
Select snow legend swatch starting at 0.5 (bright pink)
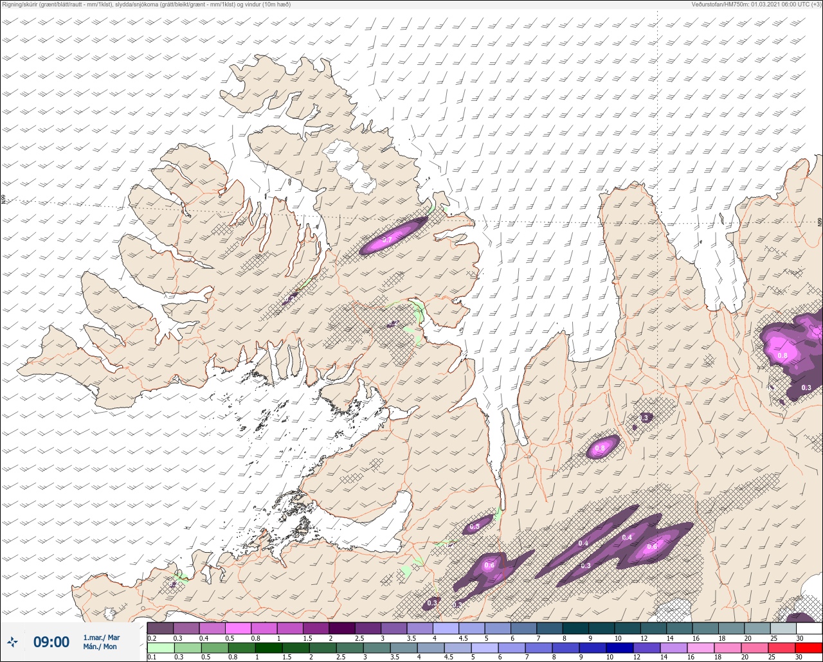(x=238, y=628)
